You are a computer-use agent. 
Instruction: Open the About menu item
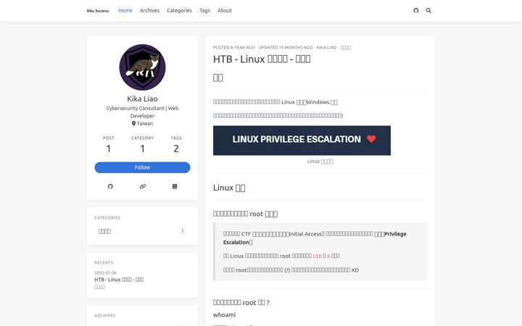[225, 10]
